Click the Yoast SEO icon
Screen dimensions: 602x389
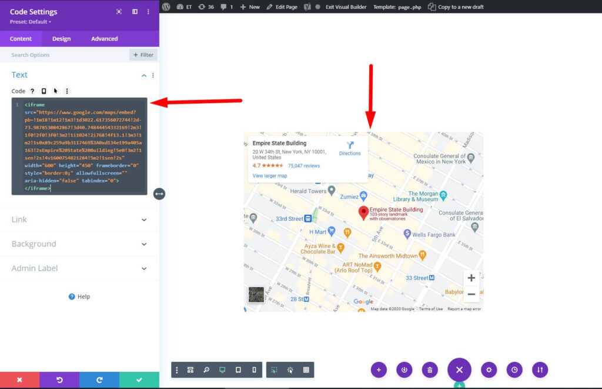click(307, 7)
